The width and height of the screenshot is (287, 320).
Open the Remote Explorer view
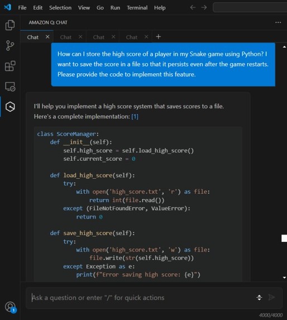pos(10,87)
